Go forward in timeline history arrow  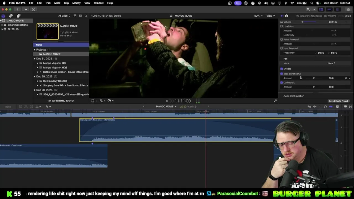(x=209, y=106)
